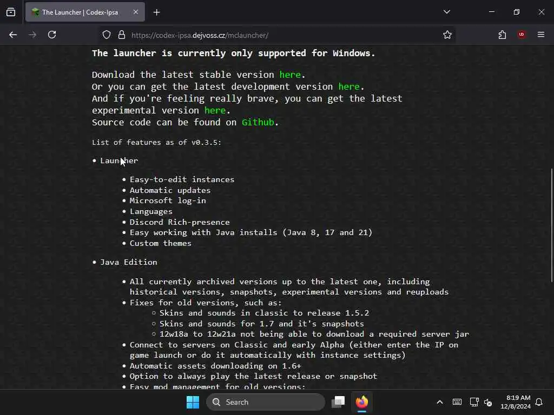Open Windows Start menu
The width and height of the screenshot is (554, 415).
tap(193, 402)
